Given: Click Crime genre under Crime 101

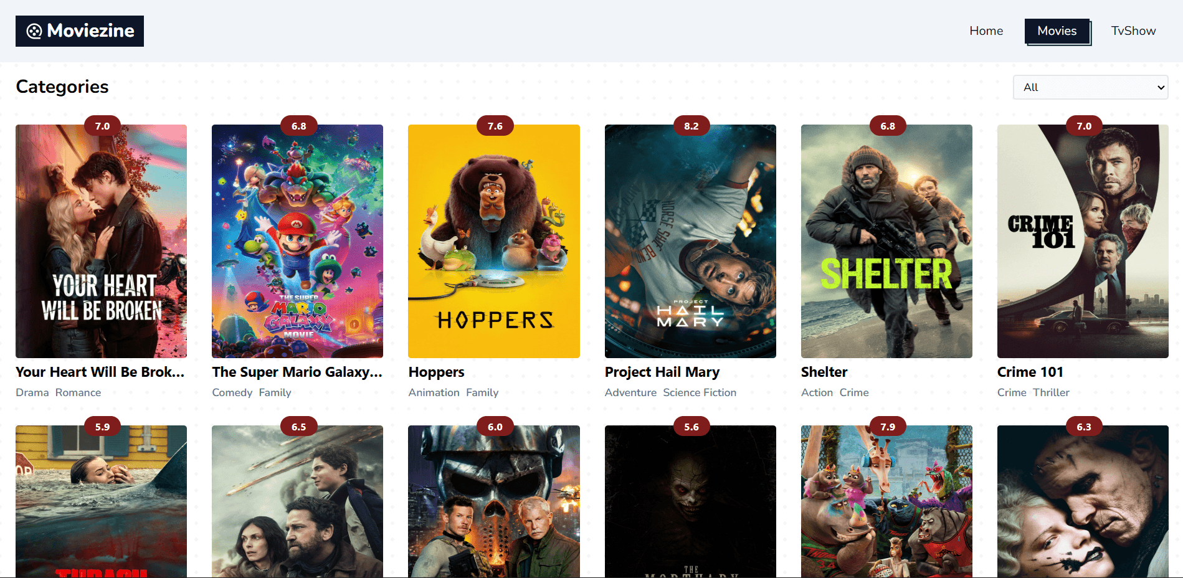Looking at the screenshot, I should tap(1012, 392).
